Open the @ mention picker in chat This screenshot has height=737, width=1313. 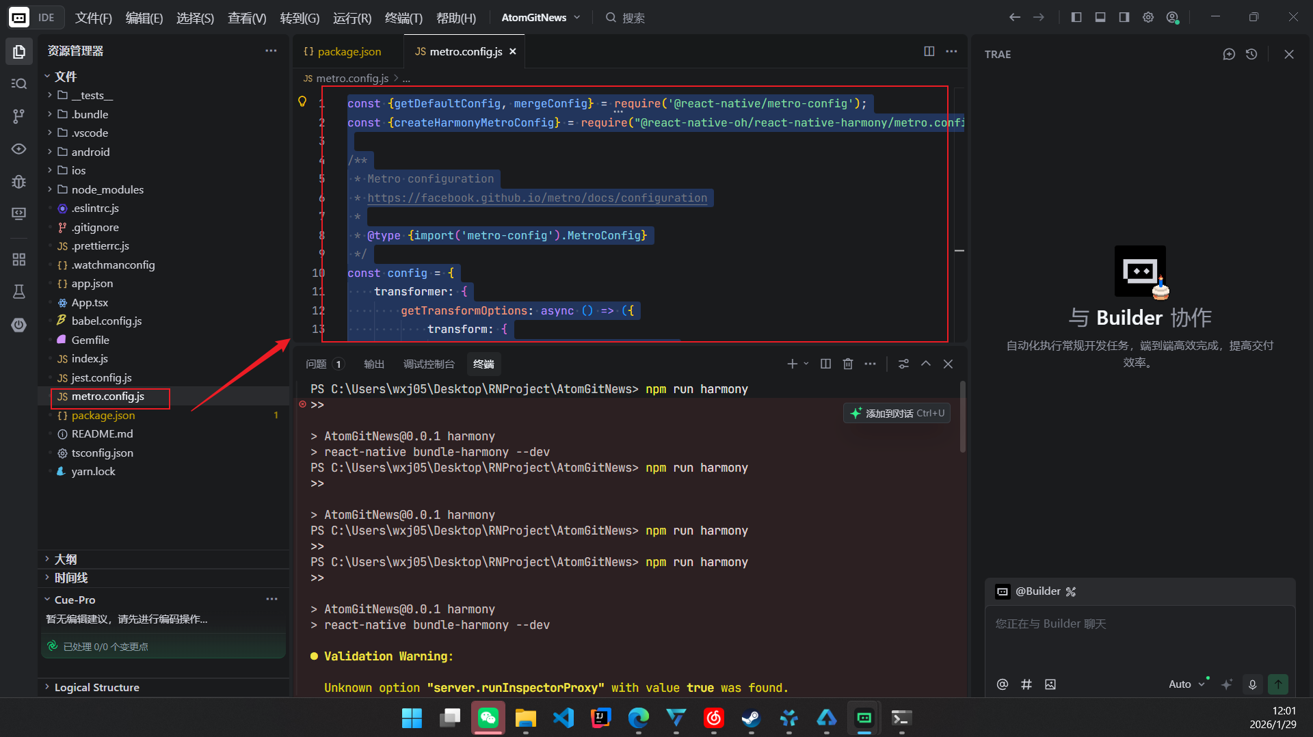pyautogui.click(x=1002, y=684)
